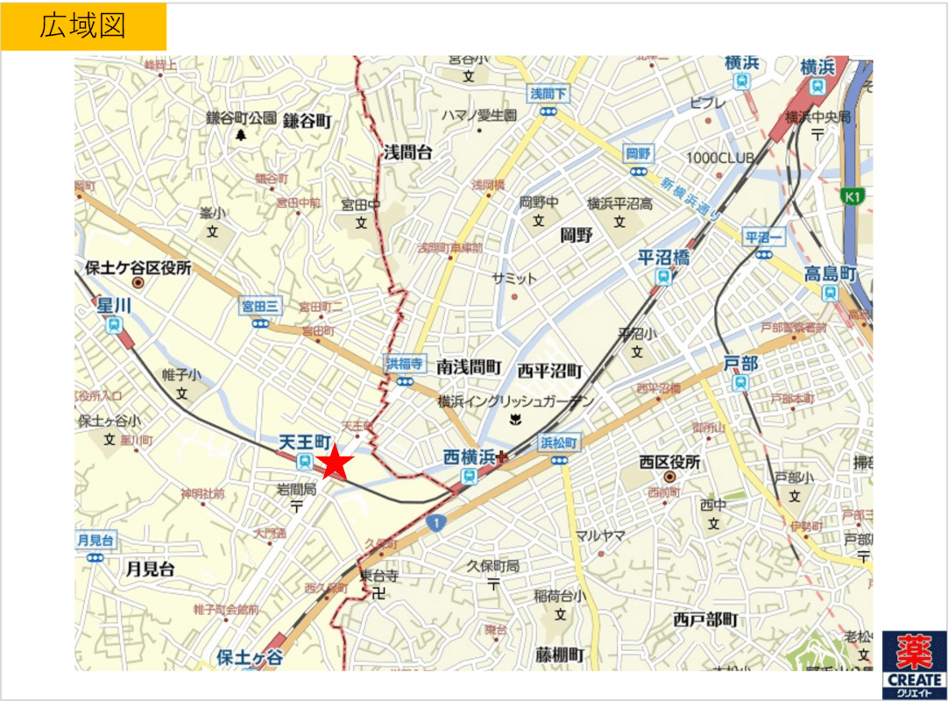This screenshot has width=948, height=701.
Task: Click the 岡野 intersection signal icon
Action: point(638,172)
